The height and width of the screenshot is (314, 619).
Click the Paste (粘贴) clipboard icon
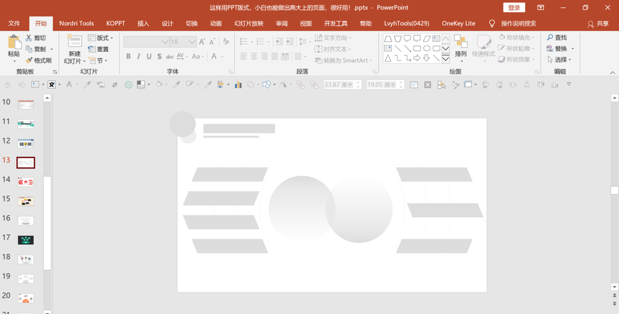(14, 42)
